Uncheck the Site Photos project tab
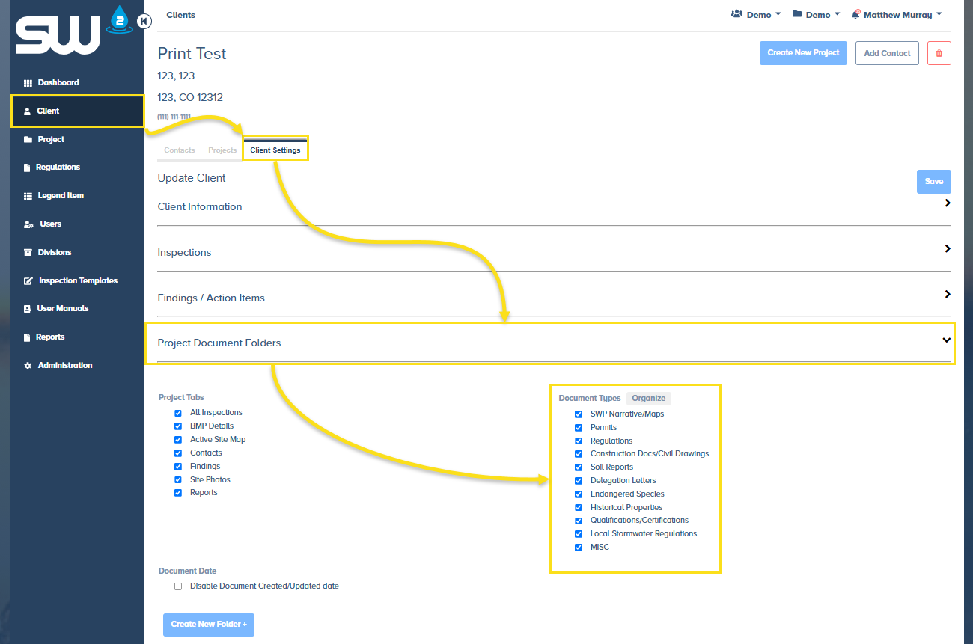Image resolution: width=973 pixels, height=644 pixels. [178, 479]
